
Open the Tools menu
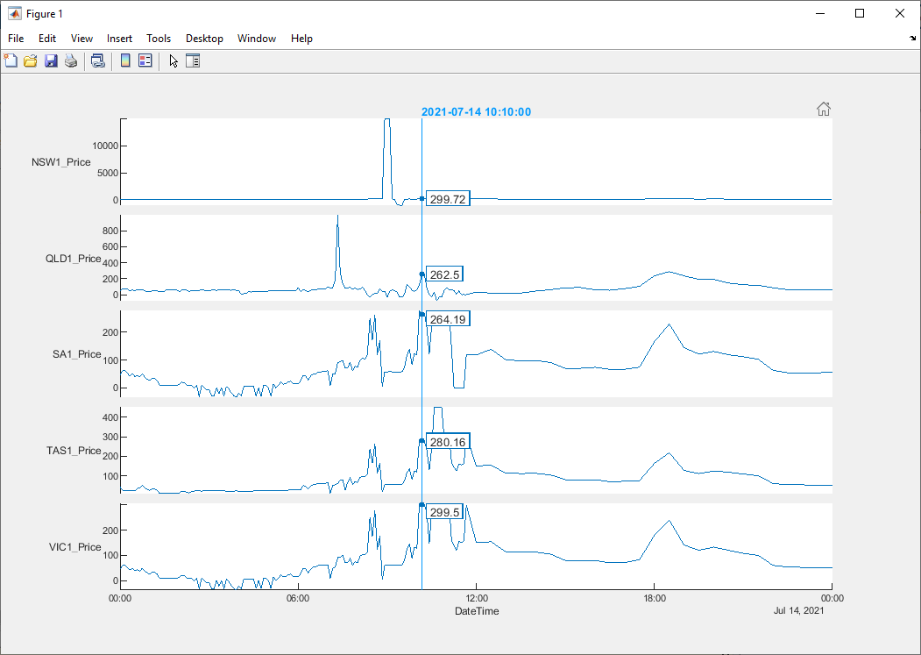[159, 39]
